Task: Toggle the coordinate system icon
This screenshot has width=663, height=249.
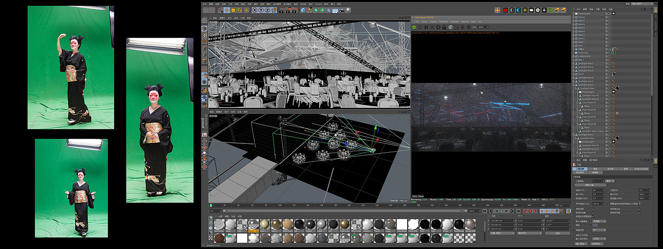Action: [x=274, y=10]
